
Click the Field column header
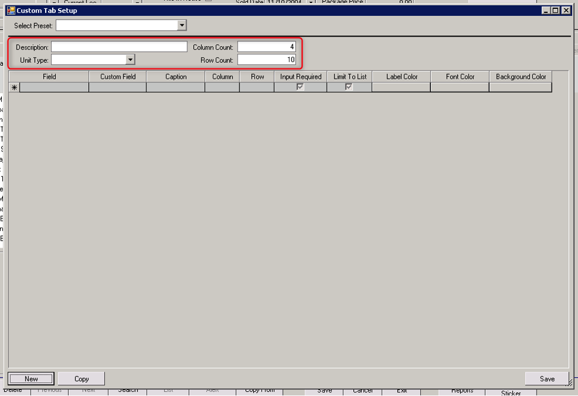pyautogui.click(x=50, y=76)
